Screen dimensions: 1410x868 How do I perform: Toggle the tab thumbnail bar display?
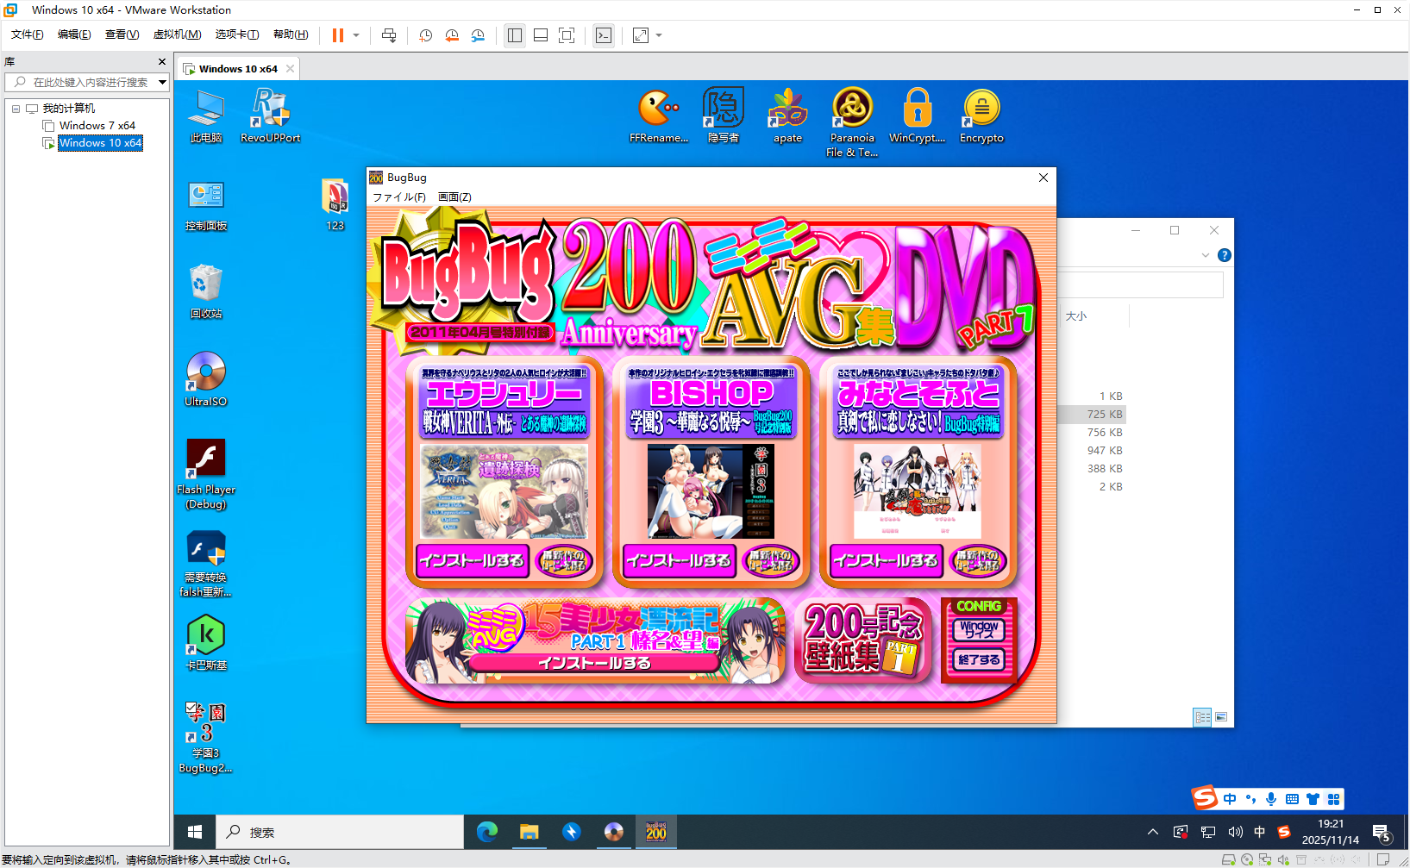point(540,35)
